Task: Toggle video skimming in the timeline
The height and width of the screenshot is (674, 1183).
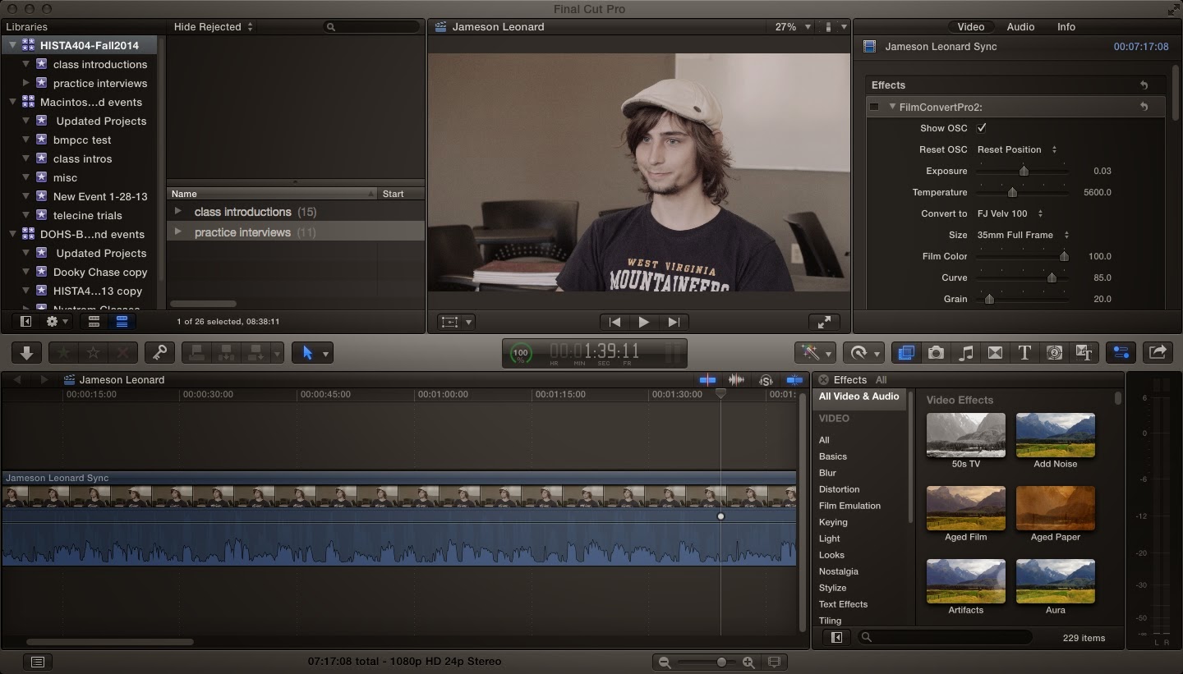Action: (x=707, y=380)
